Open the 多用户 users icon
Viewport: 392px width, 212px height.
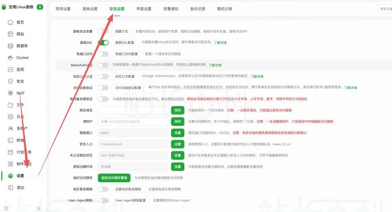coord(10,128)
